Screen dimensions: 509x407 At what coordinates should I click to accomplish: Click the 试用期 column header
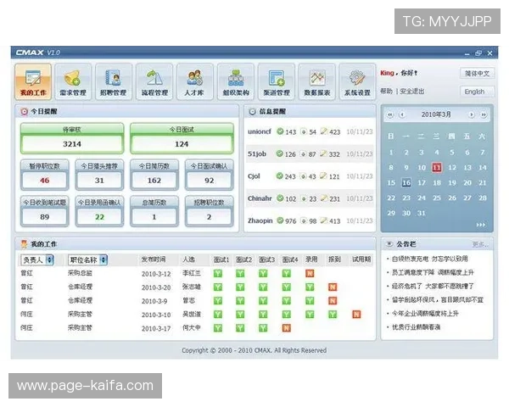tap(361, 259)
